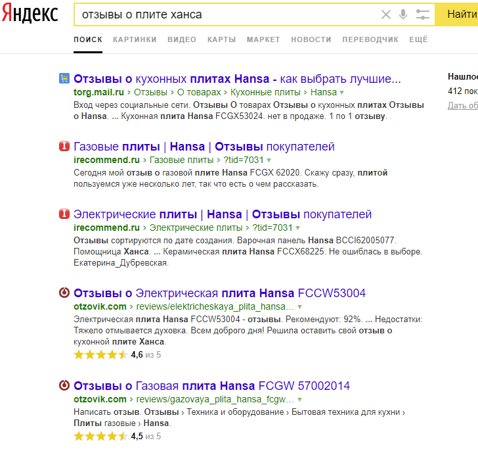The width and height of the screenshot is (478, 453).
Task: Open advanced search settings sliders icon
Action: coord(423,14)
